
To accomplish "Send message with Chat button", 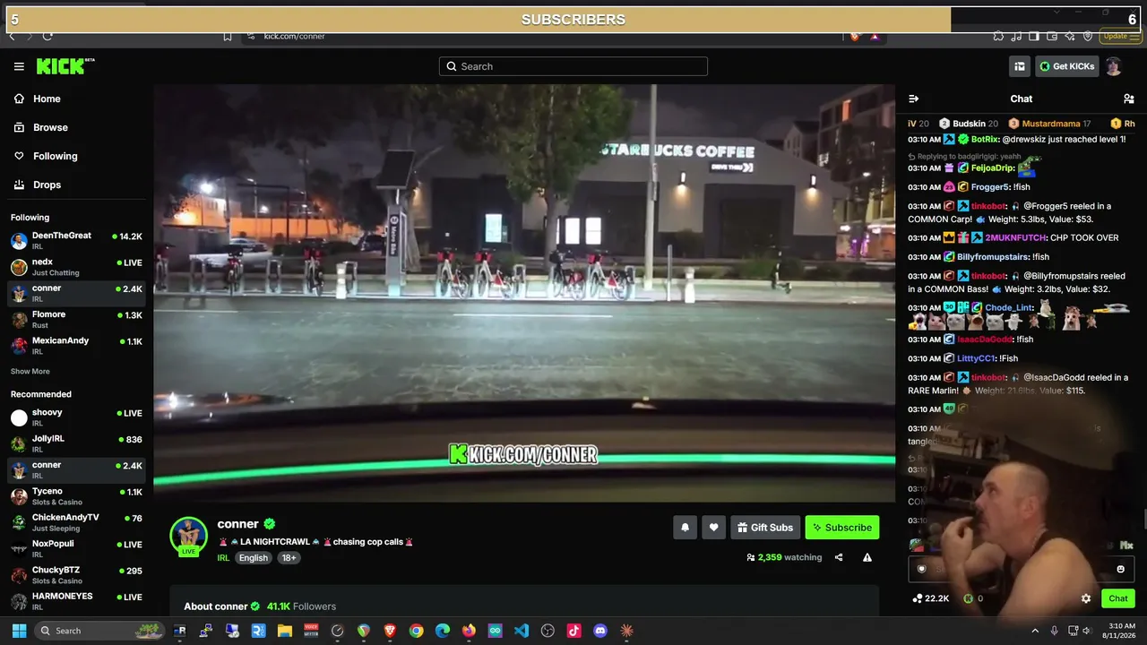I will tap(1118, 598).
